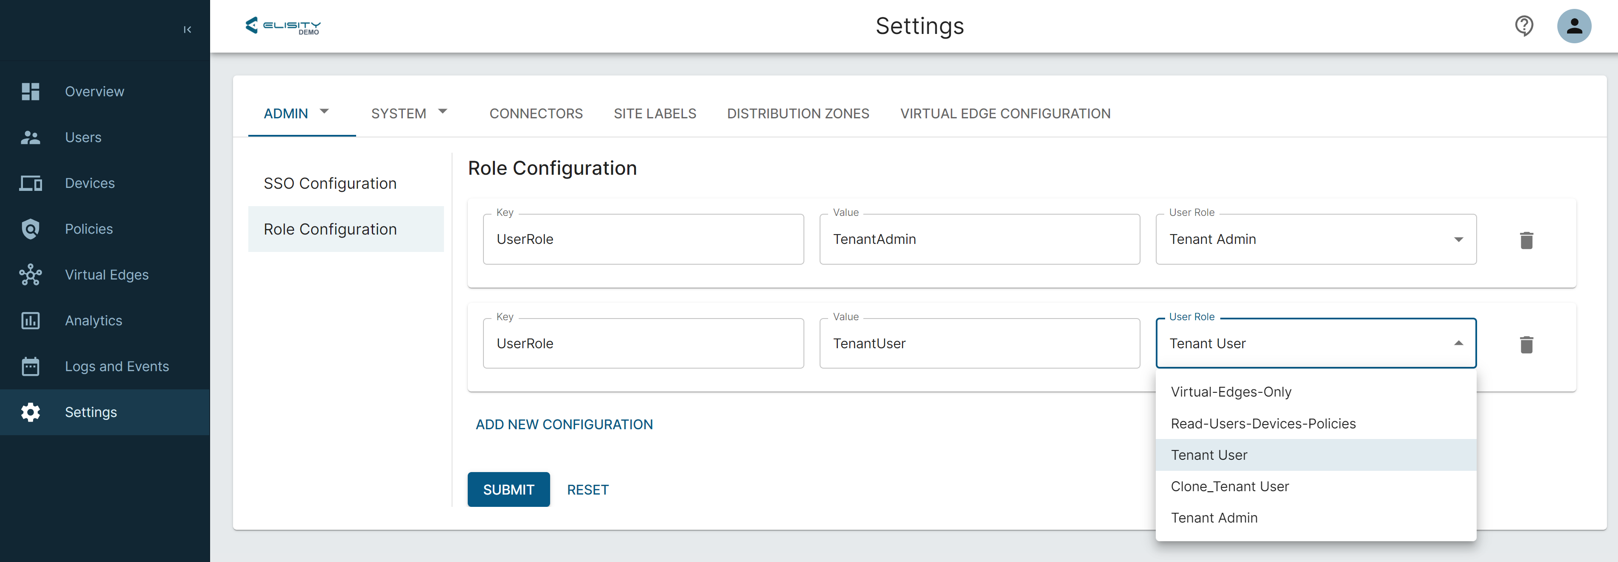Open the DISTRIBUTION ZONES tab

pos(798,114)
